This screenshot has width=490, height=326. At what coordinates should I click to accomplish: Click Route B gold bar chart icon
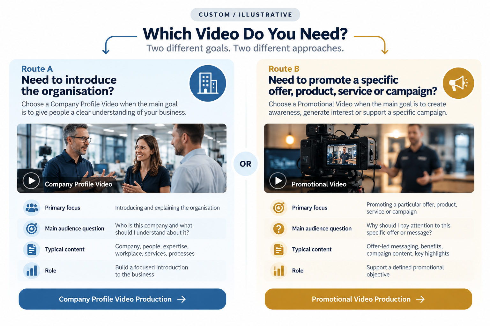point(279,271)
